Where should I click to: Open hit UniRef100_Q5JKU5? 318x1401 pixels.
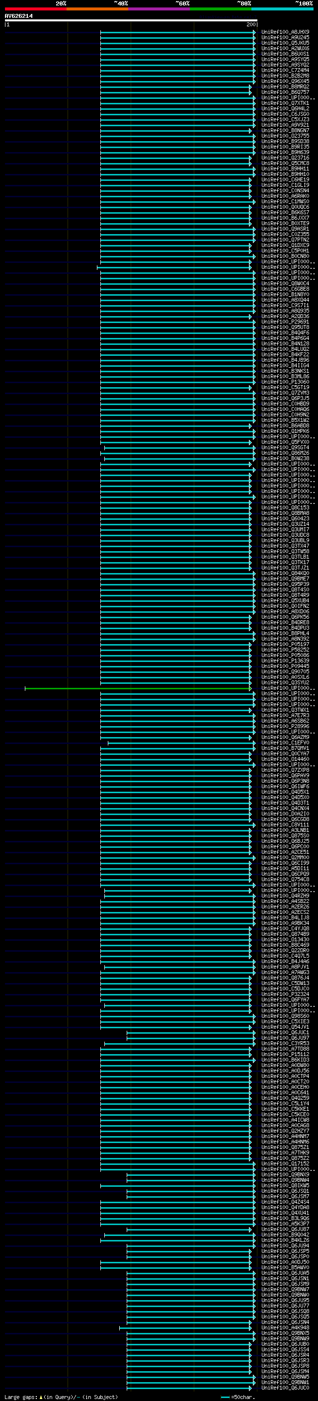(x=285, y=43)
